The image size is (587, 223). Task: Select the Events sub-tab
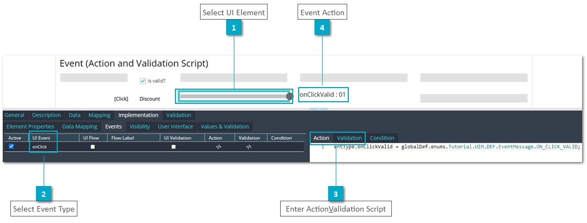click(x=113, y=127)
